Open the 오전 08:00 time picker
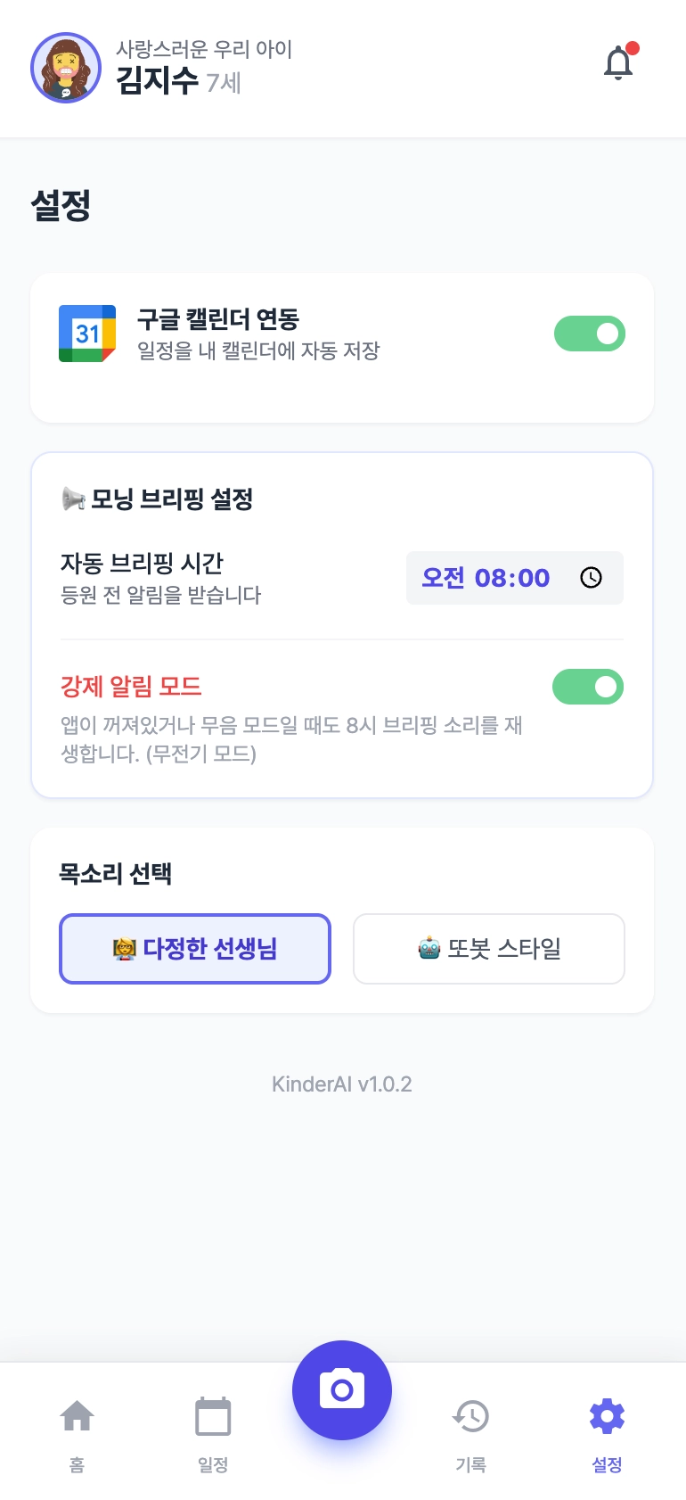 486,578
